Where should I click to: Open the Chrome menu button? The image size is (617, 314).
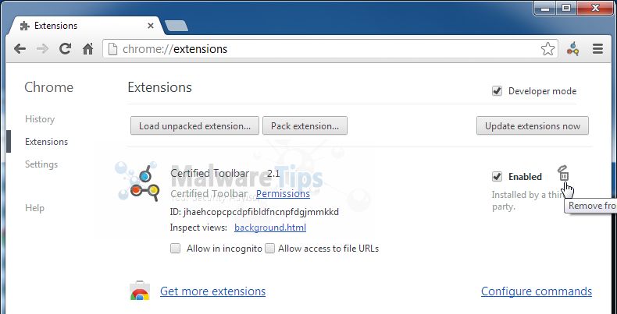[x=597, y=49]
